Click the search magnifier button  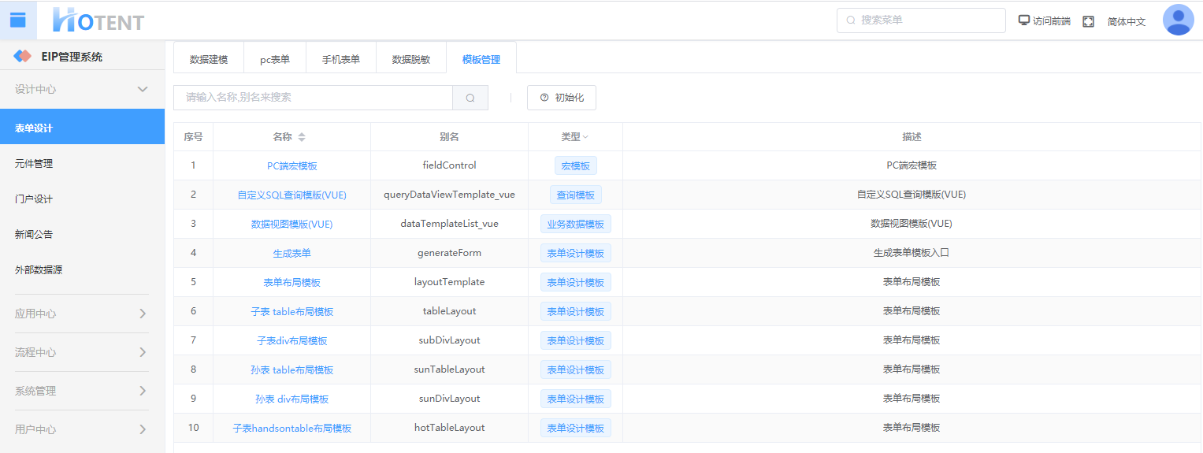[470, 98]
